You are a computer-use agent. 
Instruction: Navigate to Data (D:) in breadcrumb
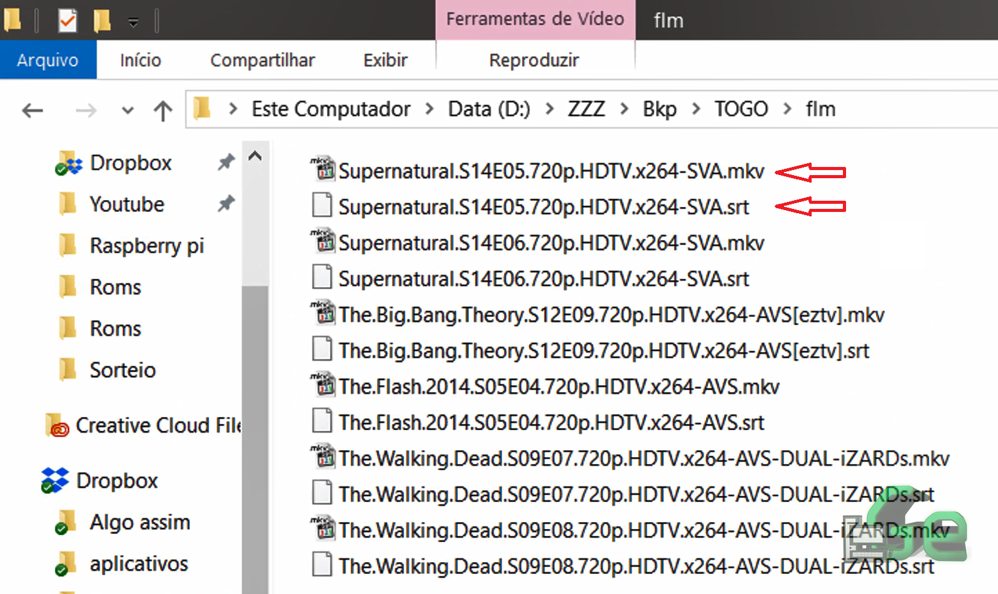coord(489,109)
